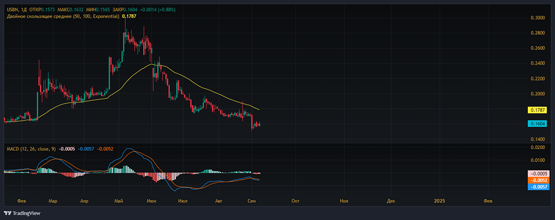Click the 0.2000 price axis level
The width and height of the screenshot is (555, 220).
tap(537, 94)
